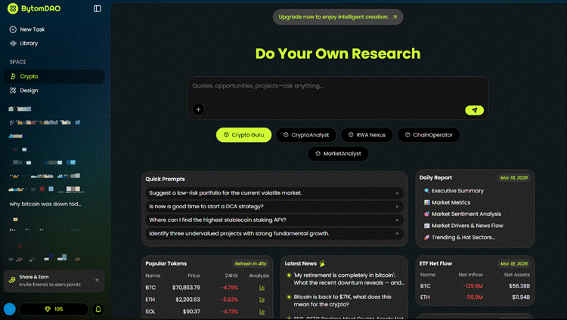The height and width of the screenshot is (320, 567).
Task: Open SOL analysis chart icon
Action: point(262,312)
